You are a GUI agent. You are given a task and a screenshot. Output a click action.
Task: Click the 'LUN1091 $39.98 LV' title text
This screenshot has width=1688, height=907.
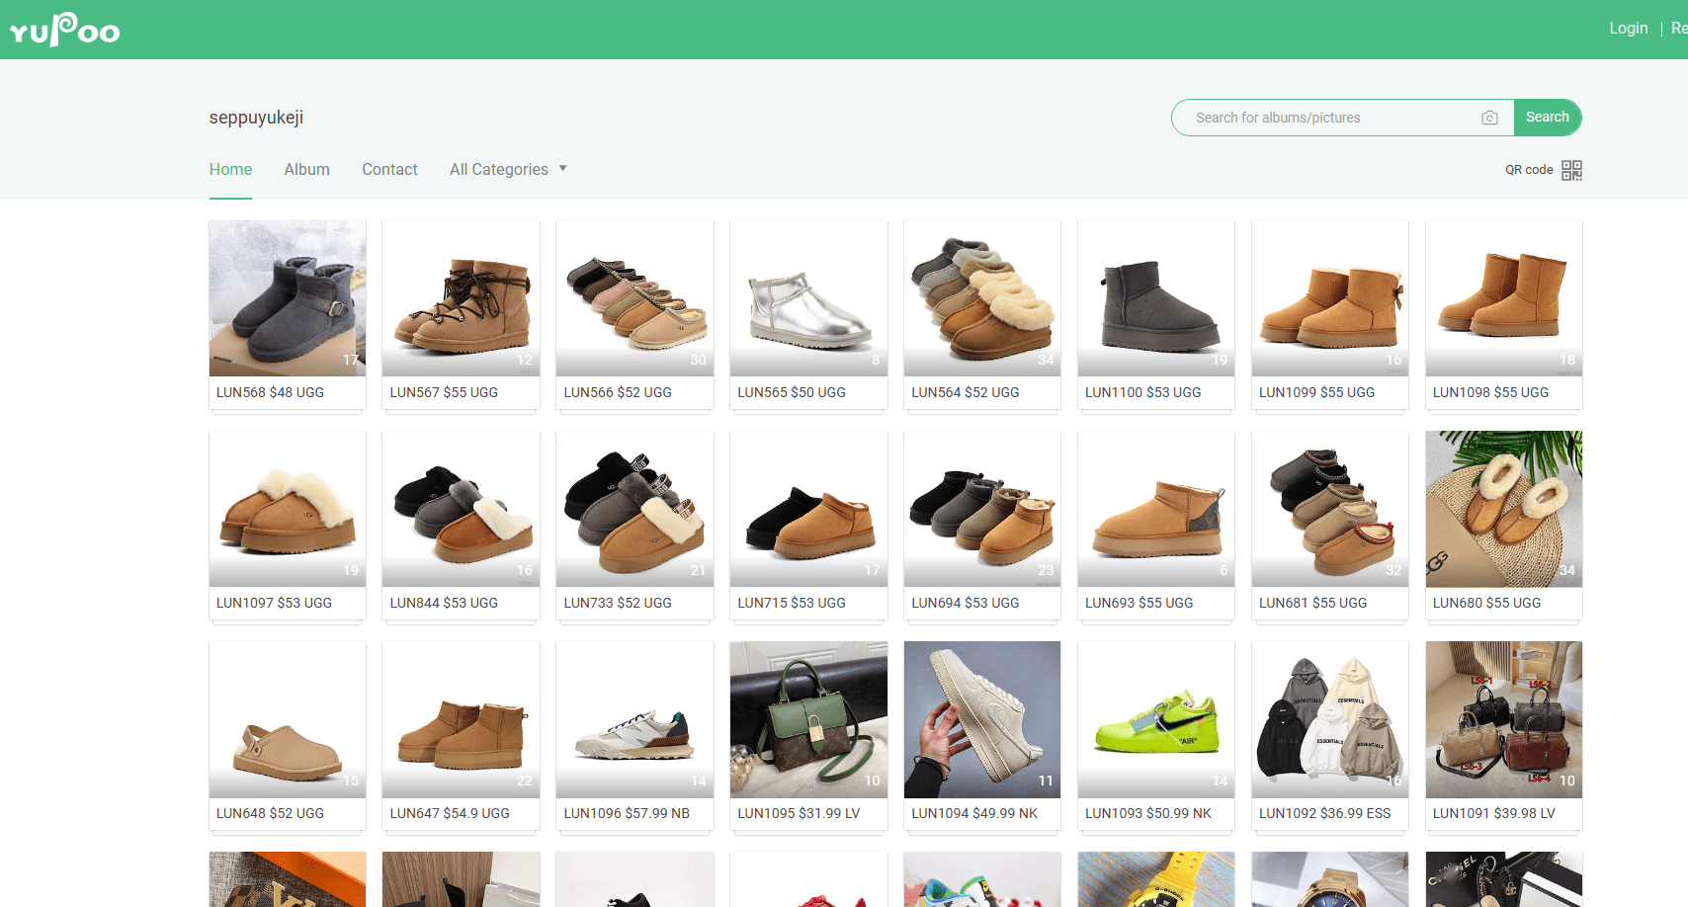[x=1494, y=813]
